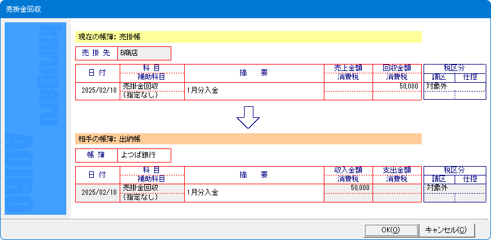Click the 摘要 cell in the 出納帳 row
This screenshot has height=240, width=491.
point(253,192)
